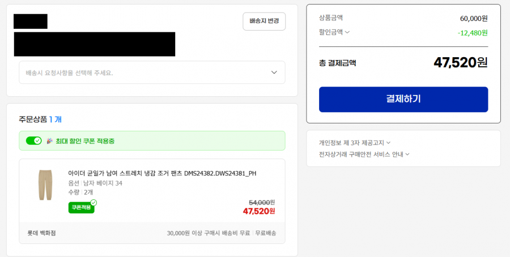This screenshot has height=257, width=510.
Task: Click the 롯데 백화점 seller name
Action: pyautogui.click(x=41, y=233)
